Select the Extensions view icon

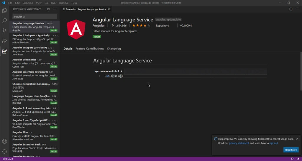click(x=4, y=51)
